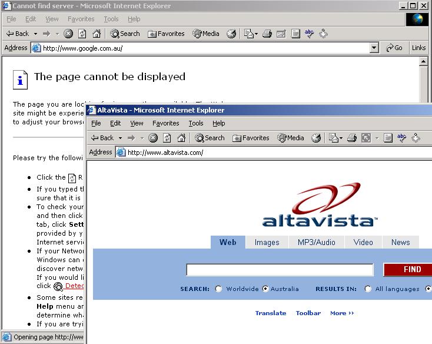Open Mail dropdown in Cannot find server toolbar
The width and height of the screenshot is (432, 344).
point(257,34)
